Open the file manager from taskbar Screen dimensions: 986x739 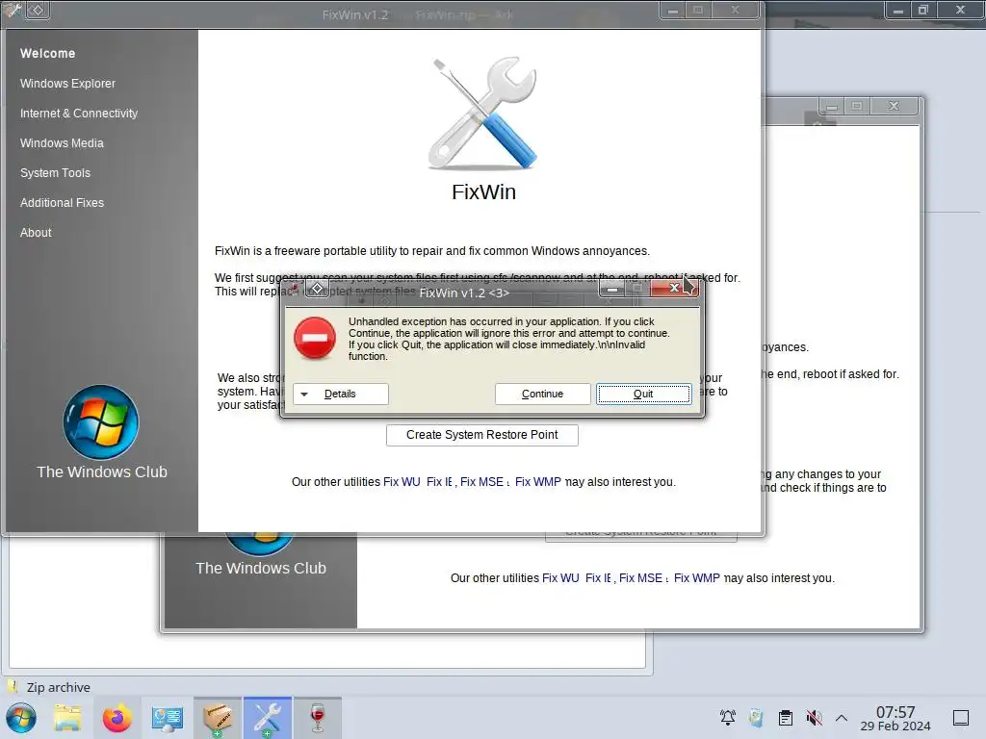pyautogui.click(x=67, y=718)
